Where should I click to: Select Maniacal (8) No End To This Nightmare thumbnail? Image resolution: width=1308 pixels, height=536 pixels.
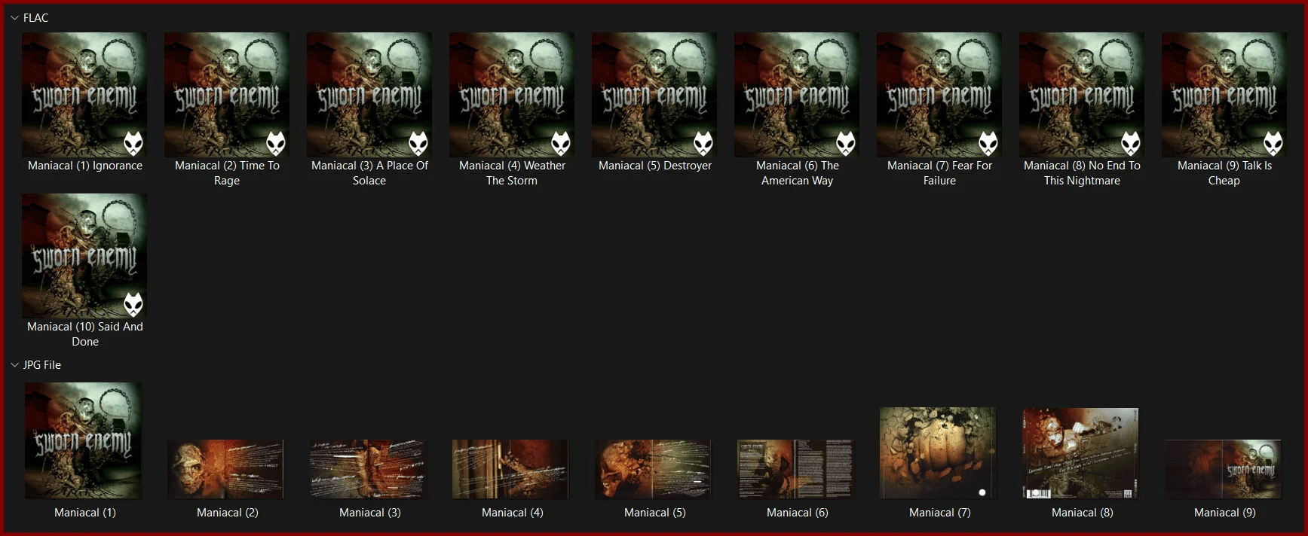tap(1082, 95)
